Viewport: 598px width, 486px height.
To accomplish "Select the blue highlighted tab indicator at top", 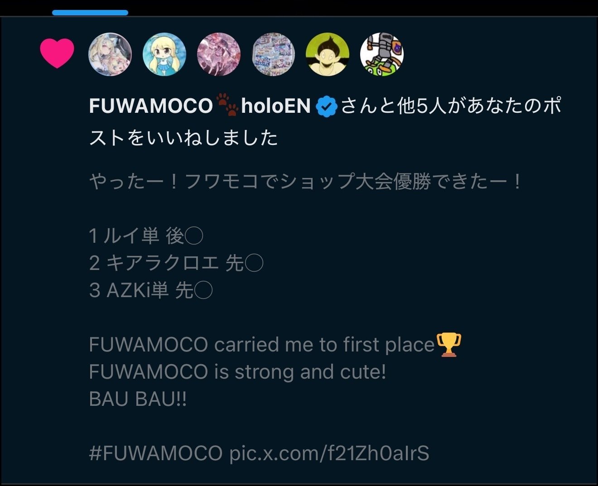I will 90,13.
